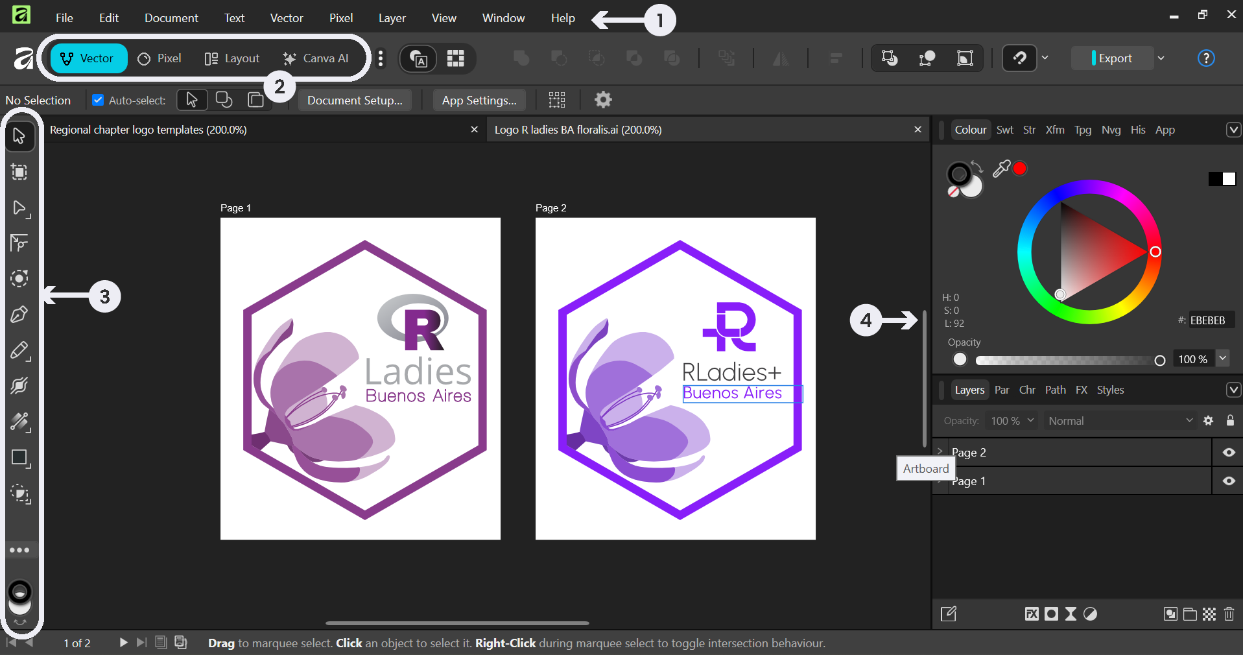
Task: Pick colour with the eyedropper
Action: 1002,169
